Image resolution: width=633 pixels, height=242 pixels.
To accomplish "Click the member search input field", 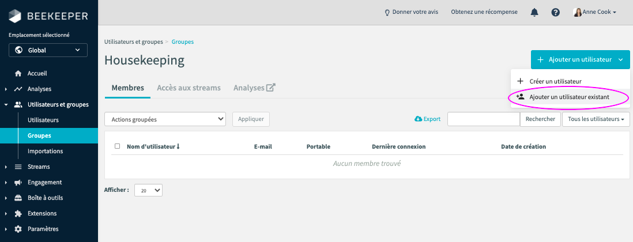I will point(484,119).
